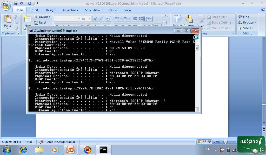Click the Decrease List Level icon
Viewport: 266px width, 155px height.
pos(135,19)
